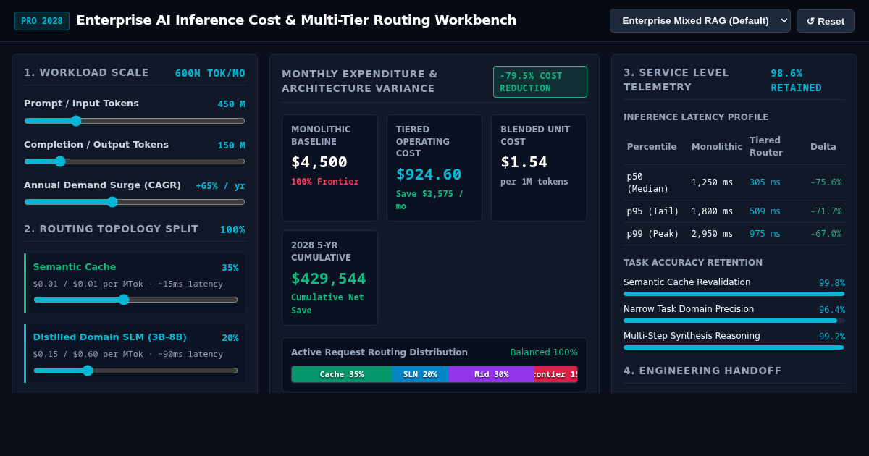869x456 pixels.
Task: Click the Distilled Domain SLM 20% value
Action: click(x=230, y=338)
